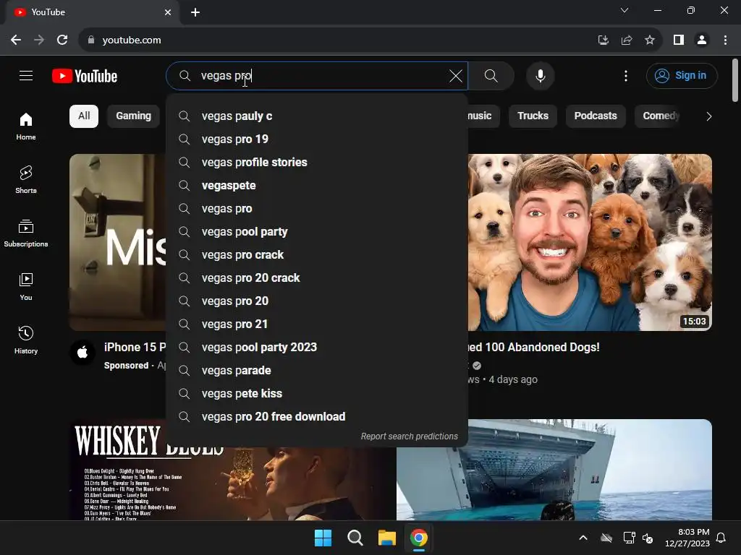Open Subscriptions from the sidebar
741x555 pixels.
[26, 233]
